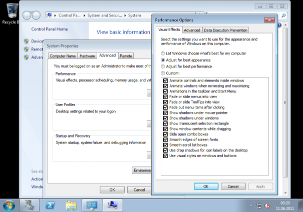The height and width of the screenshot is (212, 303).
Task: Disable Show translucent selection rectangle
Action: click(165, 123)
